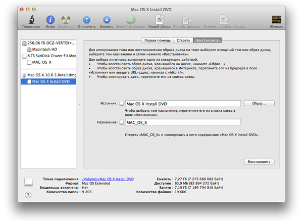Viewport: 303px width, 221px height.
Task: Select the Восстановить tab
Action: click(x=207, y=40)
